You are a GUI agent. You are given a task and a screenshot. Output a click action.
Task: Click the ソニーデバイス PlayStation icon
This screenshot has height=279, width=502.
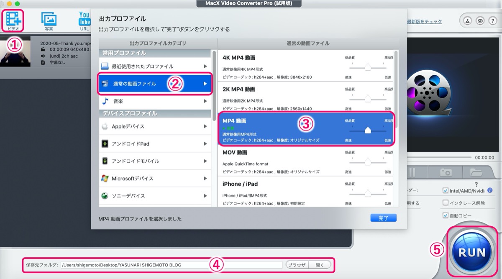pyautogui.click(x=105, y=196)
